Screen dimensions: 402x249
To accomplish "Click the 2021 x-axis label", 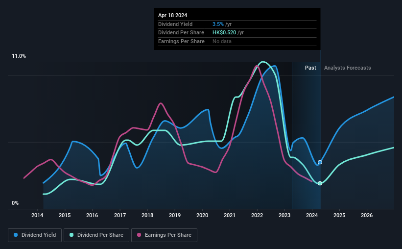I will coord(230,215).
